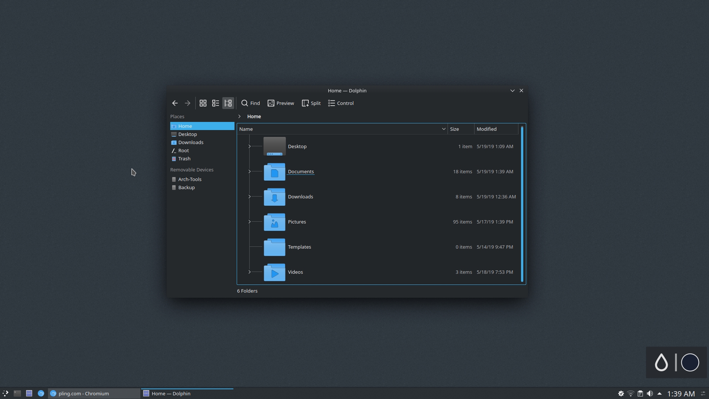
Task: Open Downloads in Places panel
Action: click(x=202, y=142)
